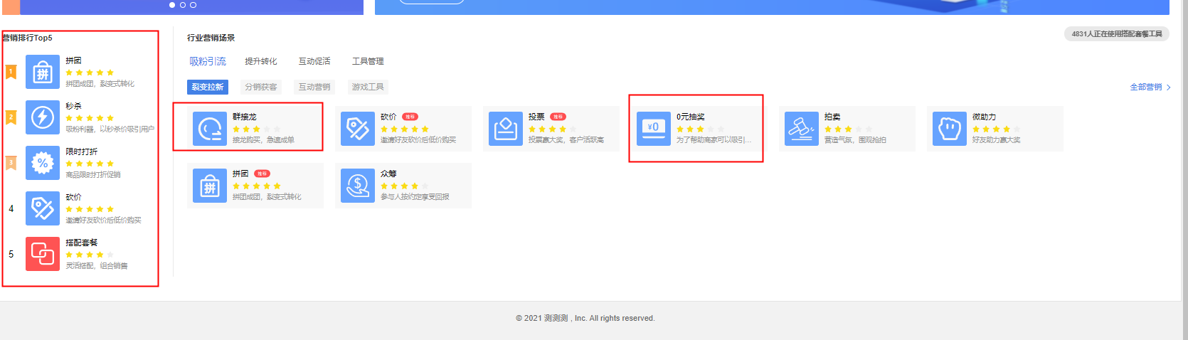Screen dimensions: 1188x340
Task: Open the 群接龙 tool icon
Action: coord(210,129)
